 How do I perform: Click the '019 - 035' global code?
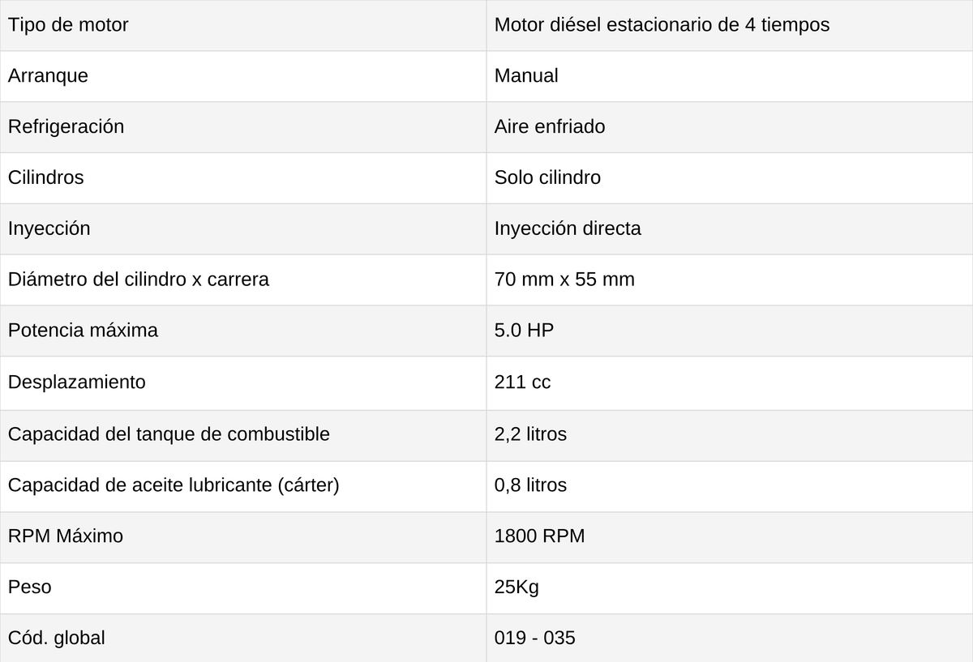click(x=534, y=639)
